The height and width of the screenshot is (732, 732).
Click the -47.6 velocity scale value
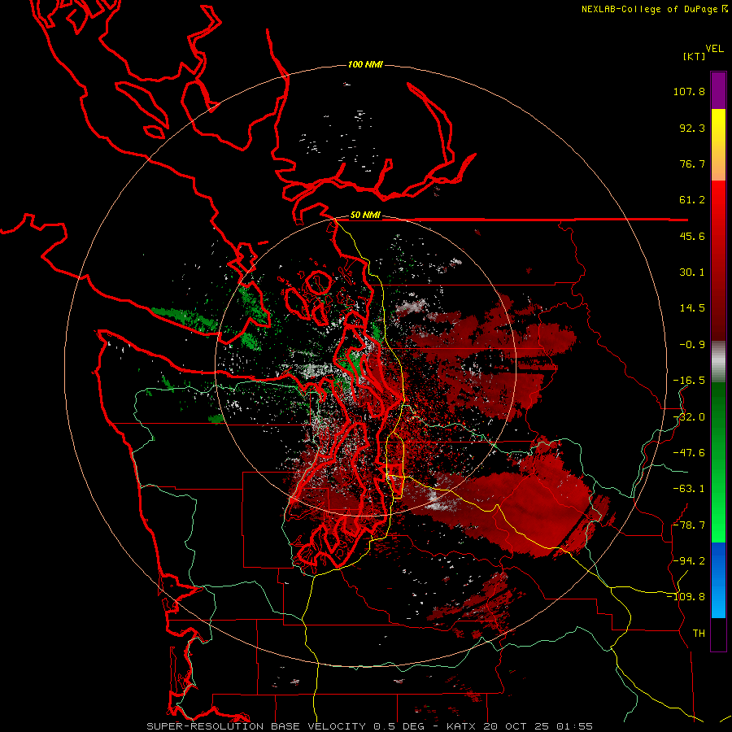click(689, 453)
